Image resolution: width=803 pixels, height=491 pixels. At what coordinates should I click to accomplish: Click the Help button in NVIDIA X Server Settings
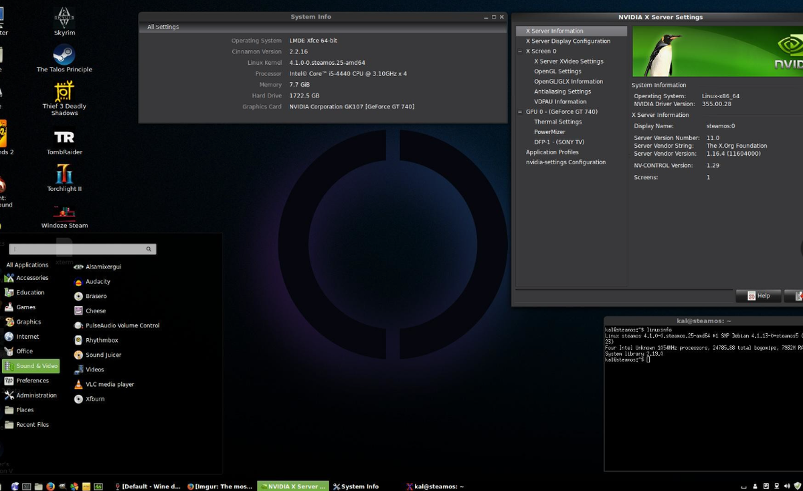click(x=757, y=296)
